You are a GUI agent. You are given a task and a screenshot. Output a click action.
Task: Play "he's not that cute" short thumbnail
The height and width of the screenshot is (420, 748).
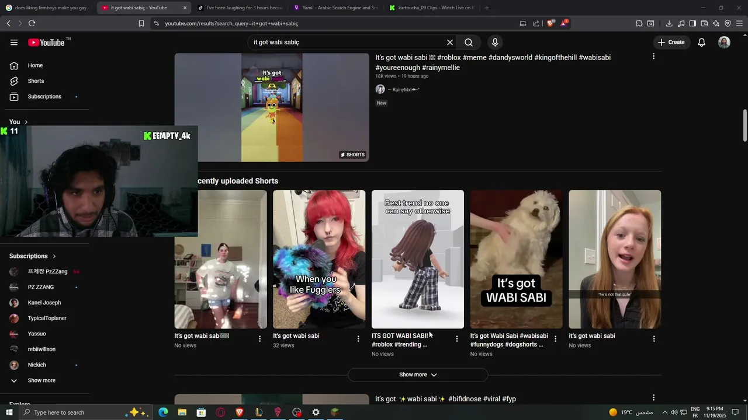[615, 259]
